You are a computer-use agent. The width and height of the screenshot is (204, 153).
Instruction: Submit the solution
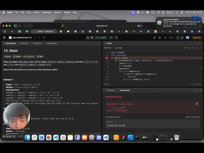101,38
